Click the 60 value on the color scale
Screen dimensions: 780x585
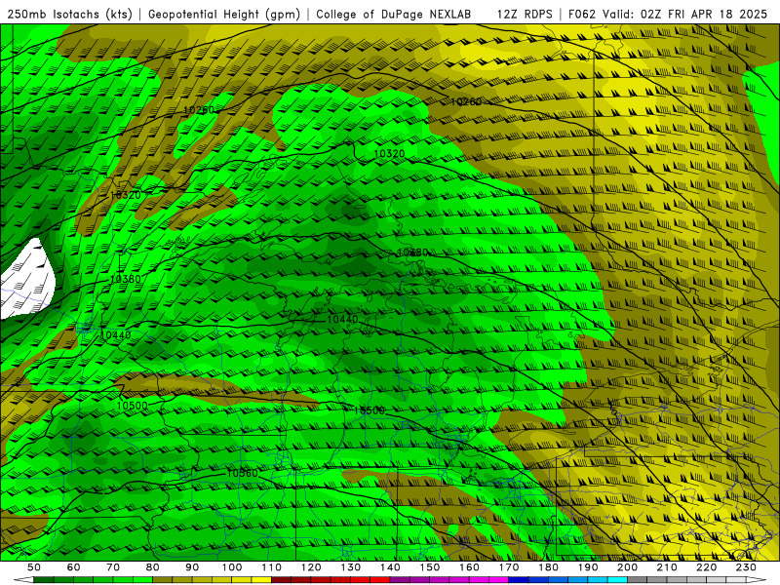coord(73,567)
